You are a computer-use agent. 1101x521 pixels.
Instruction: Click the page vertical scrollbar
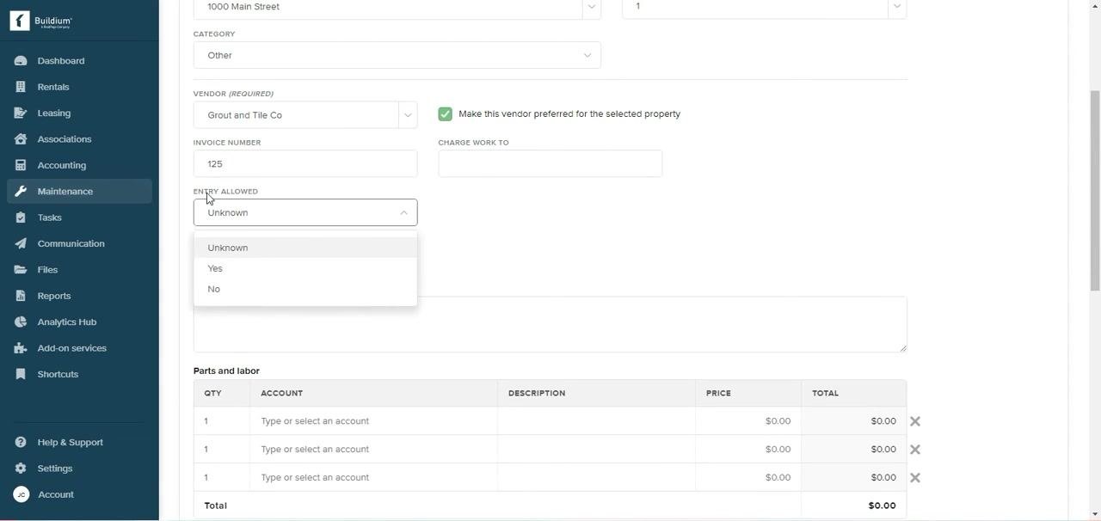(1095, 191)
